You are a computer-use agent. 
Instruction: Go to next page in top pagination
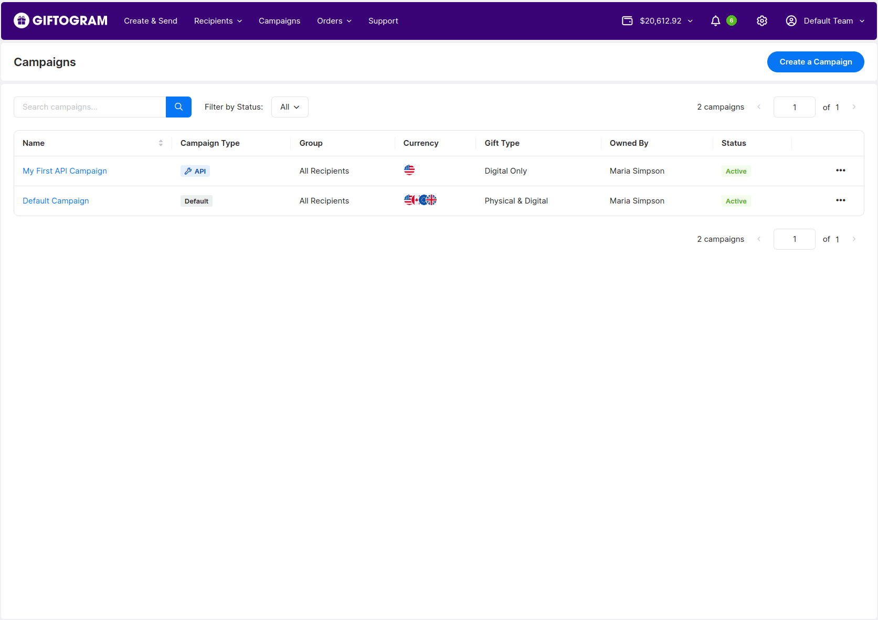click(x=854, y=107)
